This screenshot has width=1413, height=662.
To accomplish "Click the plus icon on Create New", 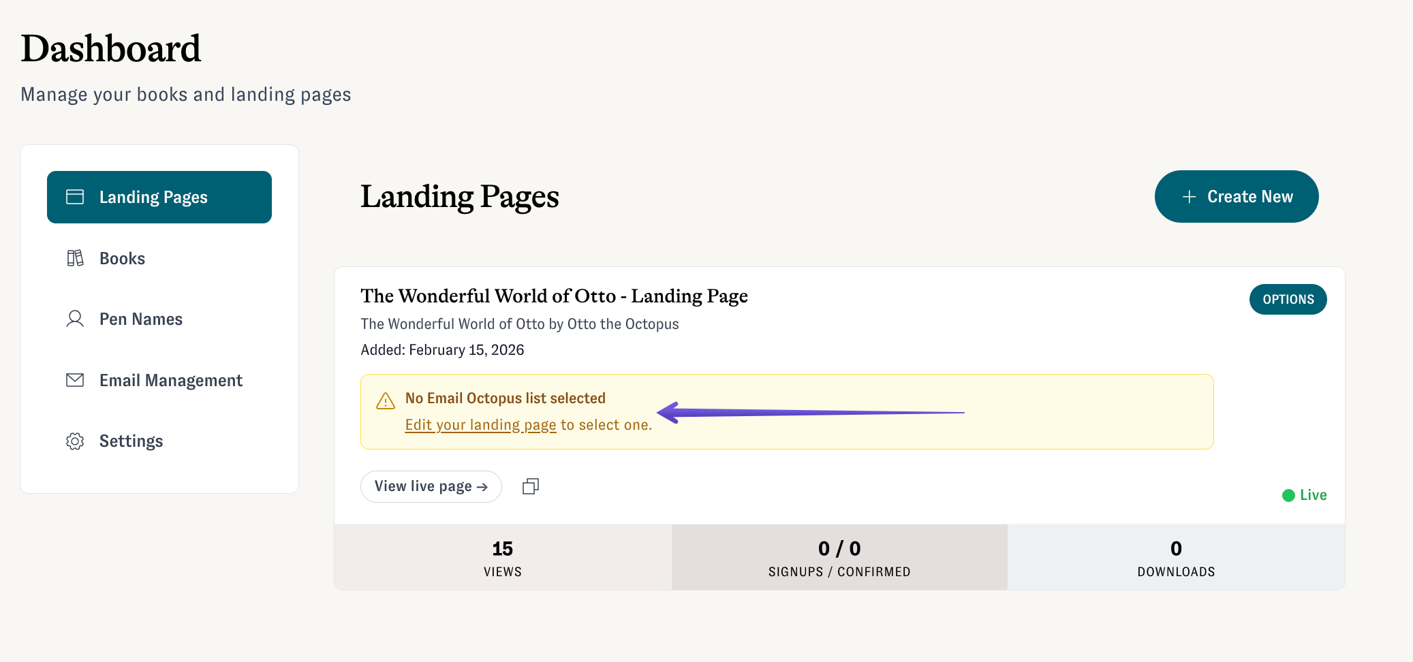I will (x=1188, y=196).
